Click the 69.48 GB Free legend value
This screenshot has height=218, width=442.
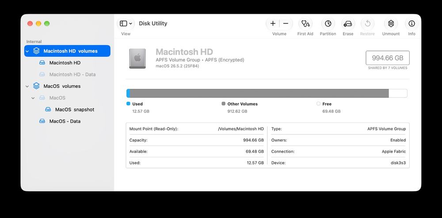(x=331, y=111)
